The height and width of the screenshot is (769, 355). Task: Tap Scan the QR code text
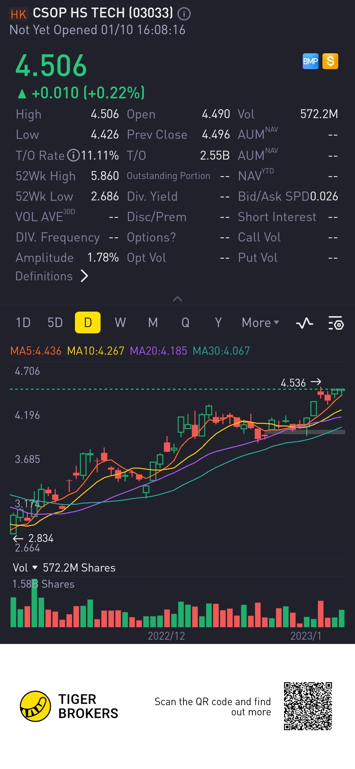(213, 706)
